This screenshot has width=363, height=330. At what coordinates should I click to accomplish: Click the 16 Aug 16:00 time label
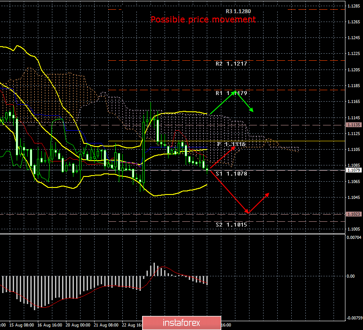click(50, 325)
